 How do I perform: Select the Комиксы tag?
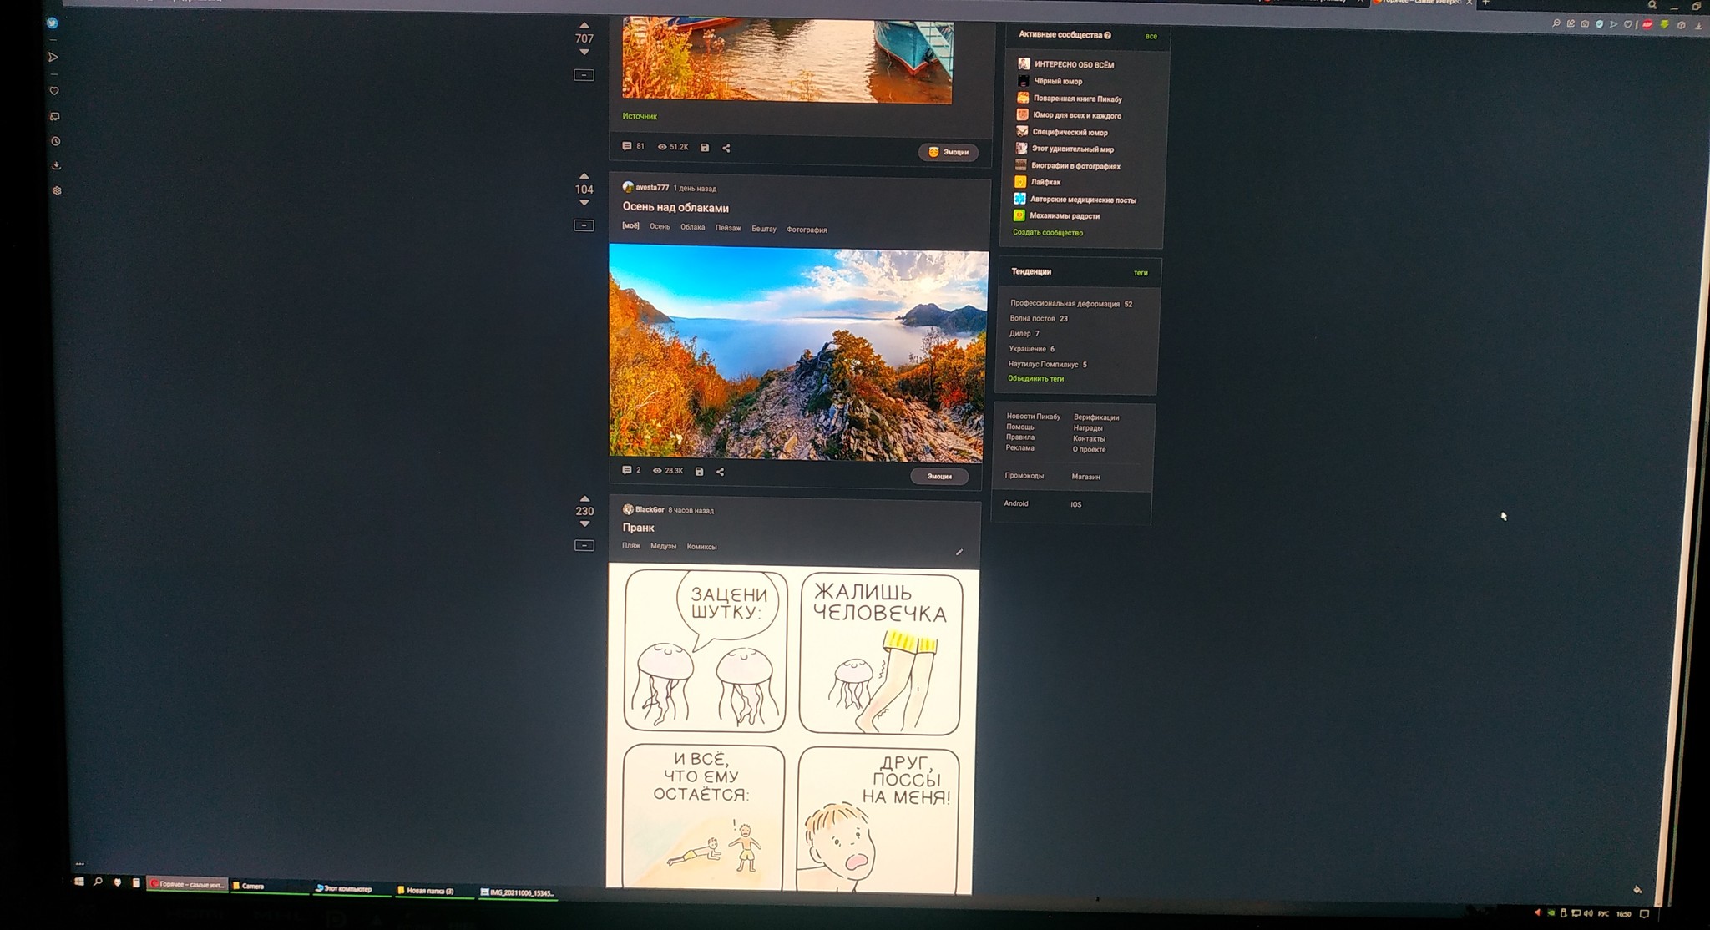(x=701, y=547)
